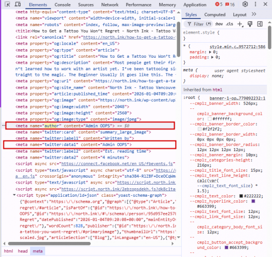
Task: Select the og:type article meta row
Action: (x=67, y=50)
